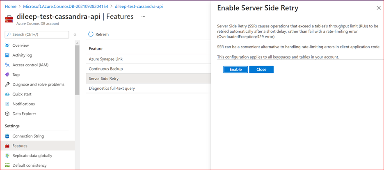
Task: Open dileep-test-cassandra-api breadcrumb link
Action: tap(139, 7)
